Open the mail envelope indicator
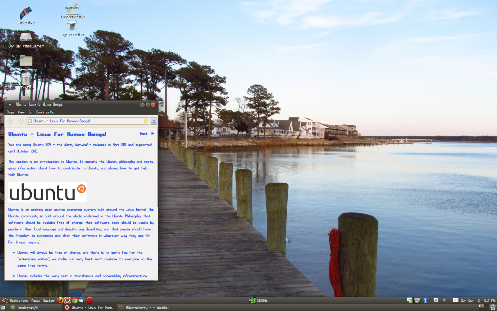Viewport: 497px width, 311px height. (x=455, y=300)
